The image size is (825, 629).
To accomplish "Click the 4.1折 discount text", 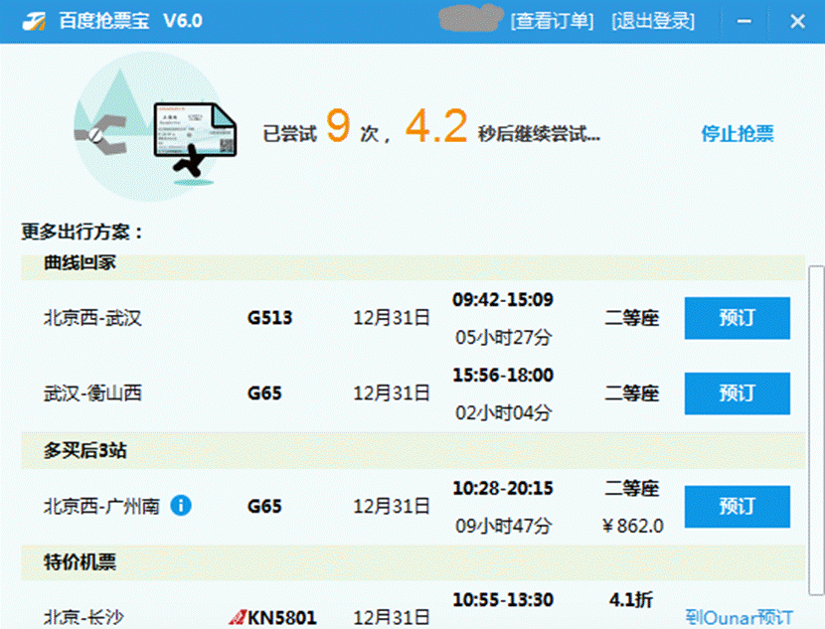I will coord(631,599).
